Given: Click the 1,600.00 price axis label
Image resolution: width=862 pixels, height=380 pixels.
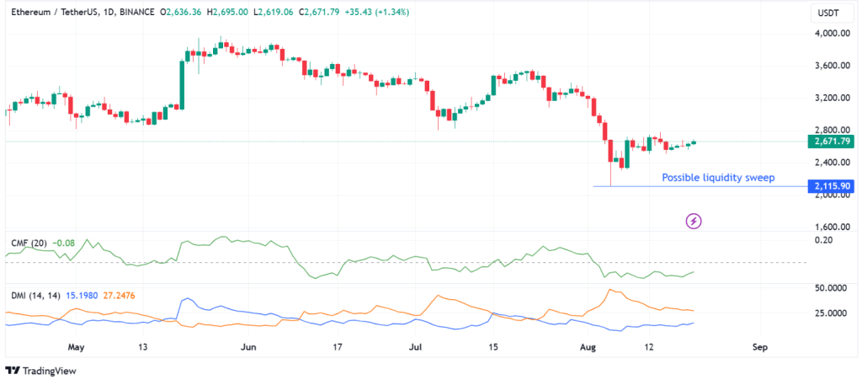Looking at the screenshot, I should (833, 227).
